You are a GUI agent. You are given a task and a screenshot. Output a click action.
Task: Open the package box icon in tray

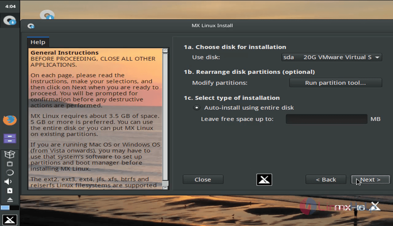tap(10, 154)
